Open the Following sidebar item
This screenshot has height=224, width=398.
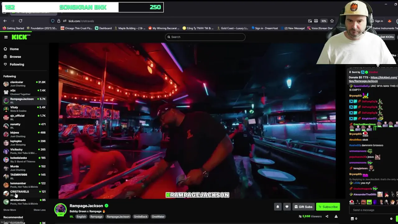[17, 64]
